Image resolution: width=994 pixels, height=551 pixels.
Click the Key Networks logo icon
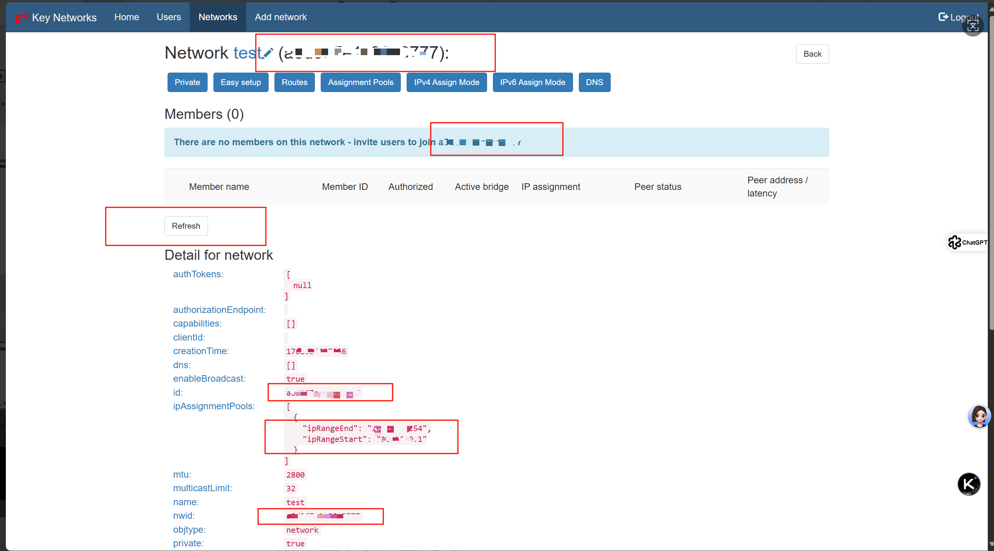[21, 17]
